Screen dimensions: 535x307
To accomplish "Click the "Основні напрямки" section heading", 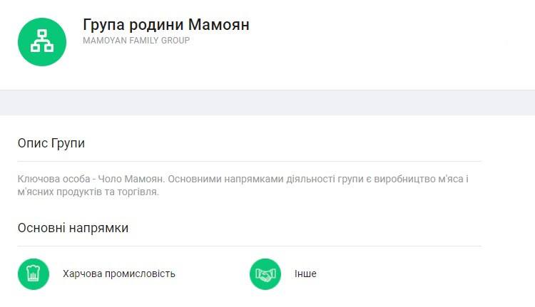I will pos(73,228).
